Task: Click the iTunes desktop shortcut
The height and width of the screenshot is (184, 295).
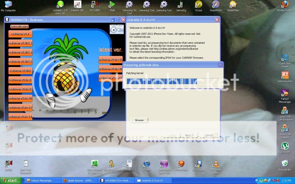Action: pos(147,166)
